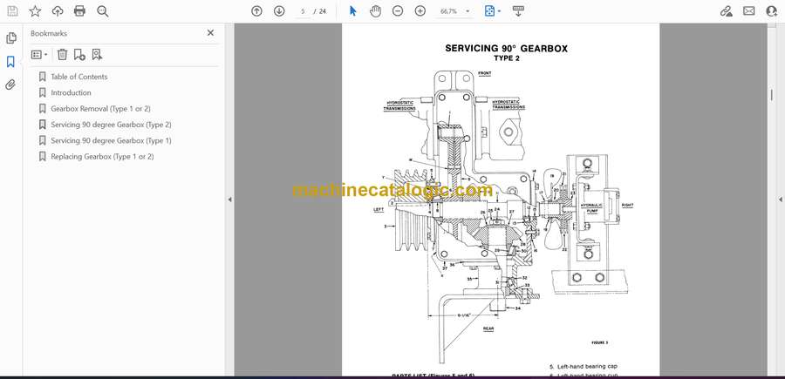Viewport: 785px width, 379px height.
Task: Close the Bookmarks panel
Action: click(x=210, y=33)
